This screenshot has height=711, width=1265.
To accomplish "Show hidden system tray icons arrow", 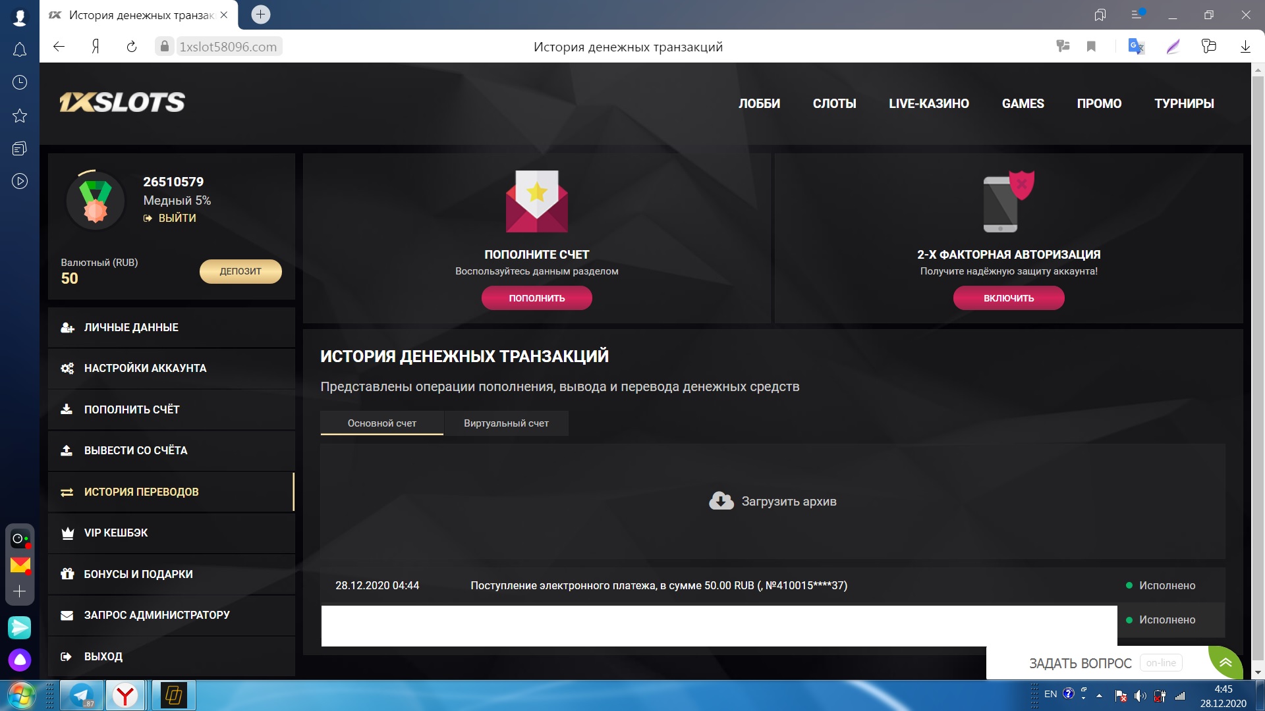I will (1099, 695).
